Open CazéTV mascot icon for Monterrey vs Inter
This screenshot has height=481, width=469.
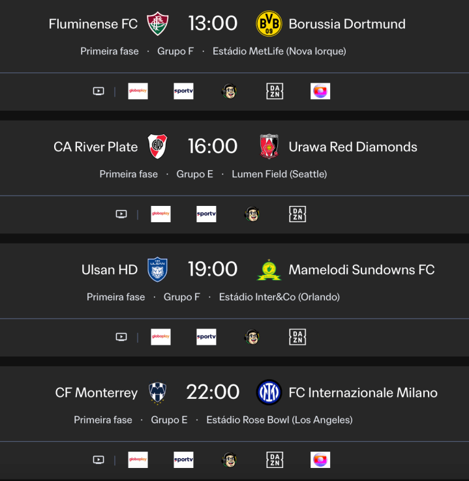point(229,459)
